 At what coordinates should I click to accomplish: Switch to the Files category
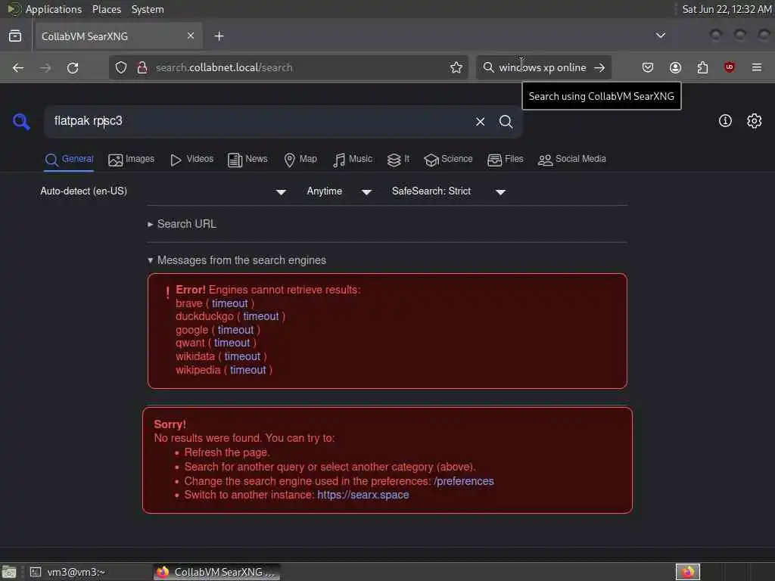pos(505,160)
